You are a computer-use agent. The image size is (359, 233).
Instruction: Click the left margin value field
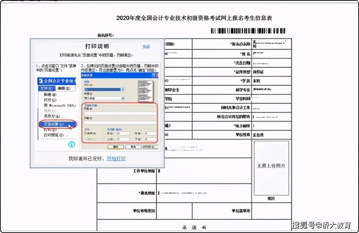pyautogui.click(x=123, y=134)
